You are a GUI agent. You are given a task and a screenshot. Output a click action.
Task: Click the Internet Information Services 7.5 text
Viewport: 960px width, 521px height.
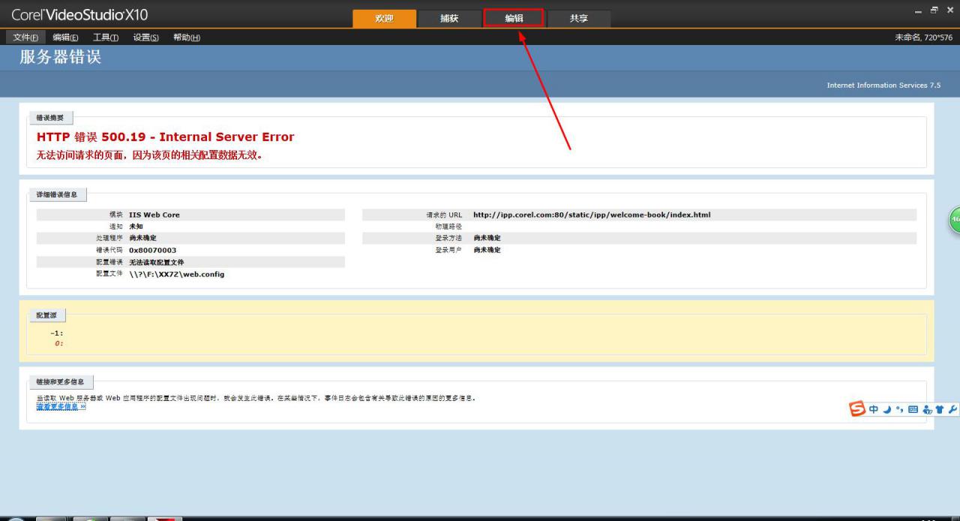click(883, 85)
